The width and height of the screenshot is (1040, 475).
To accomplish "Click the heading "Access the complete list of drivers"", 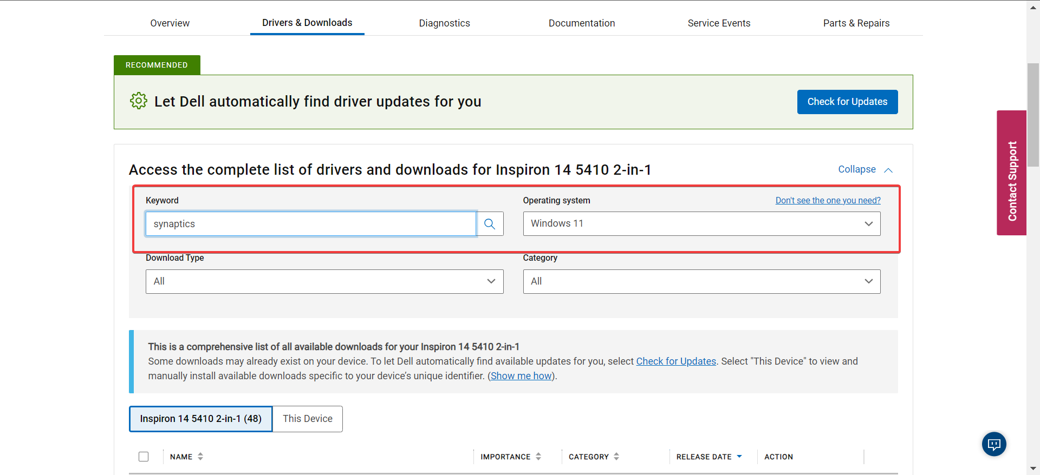I will click(x=390, y=170).
